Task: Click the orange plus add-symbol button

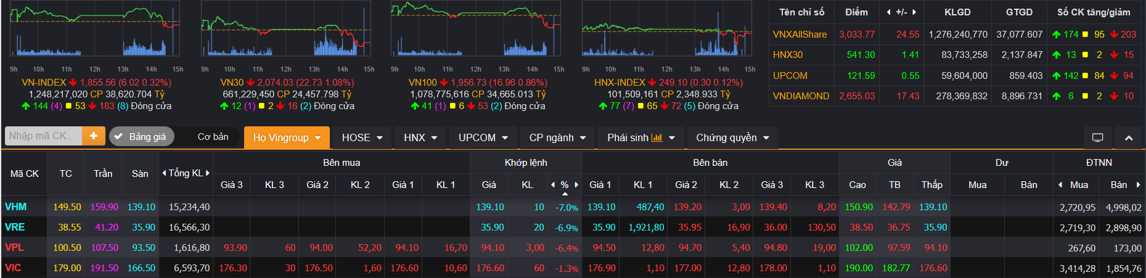Action: [x=93, y=136]
